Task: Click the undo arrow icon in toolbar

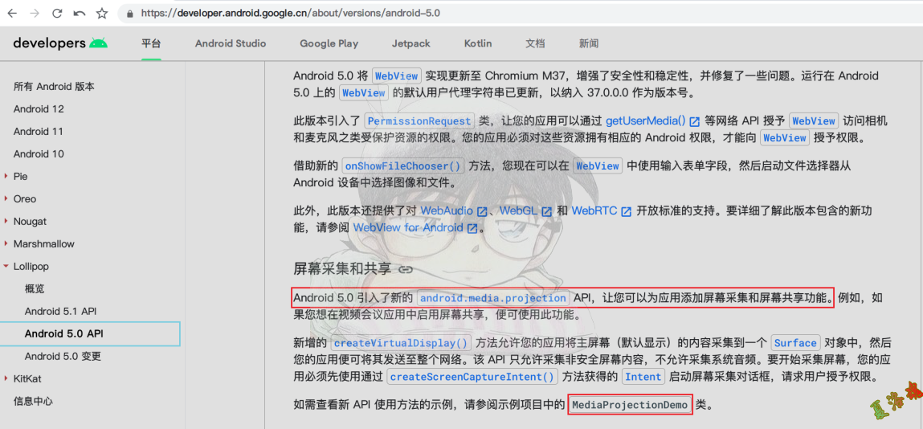Action: pyautogui.click(x=79, y=13)
